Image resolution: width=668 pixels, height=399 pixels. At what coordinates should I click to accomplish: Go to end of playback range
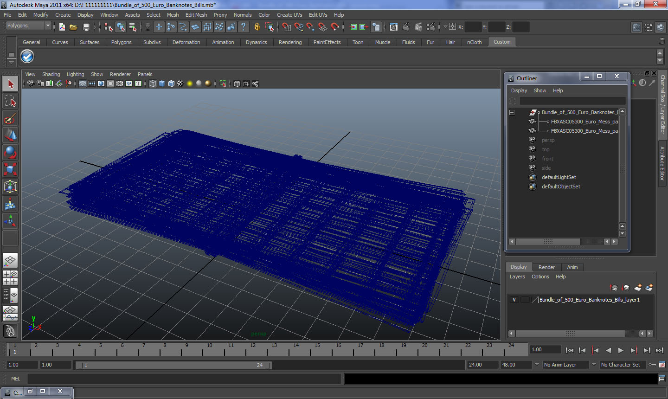660,351
